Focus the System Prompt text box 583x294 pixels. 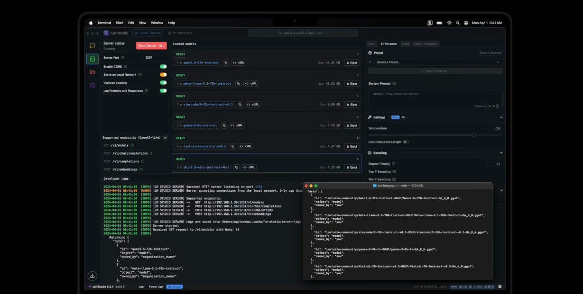pyautogui.click(x=435, y=99)
